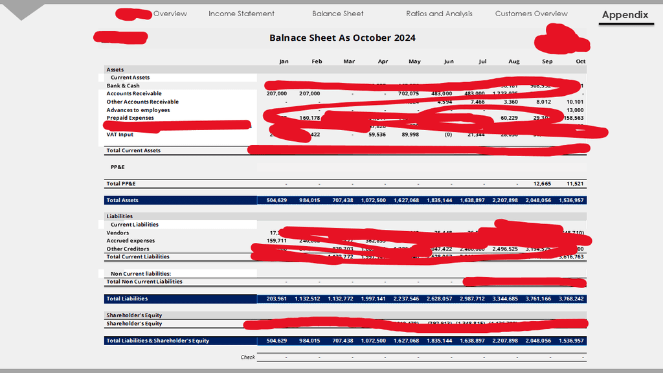Image resolution: width=663 pixels, height=373 pixels.
Task: Select the Feb column header
Action: pyautogui.click(x=317, y=62)
